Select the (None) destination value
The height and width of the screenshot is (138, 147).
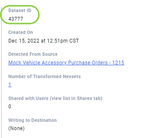16,128
